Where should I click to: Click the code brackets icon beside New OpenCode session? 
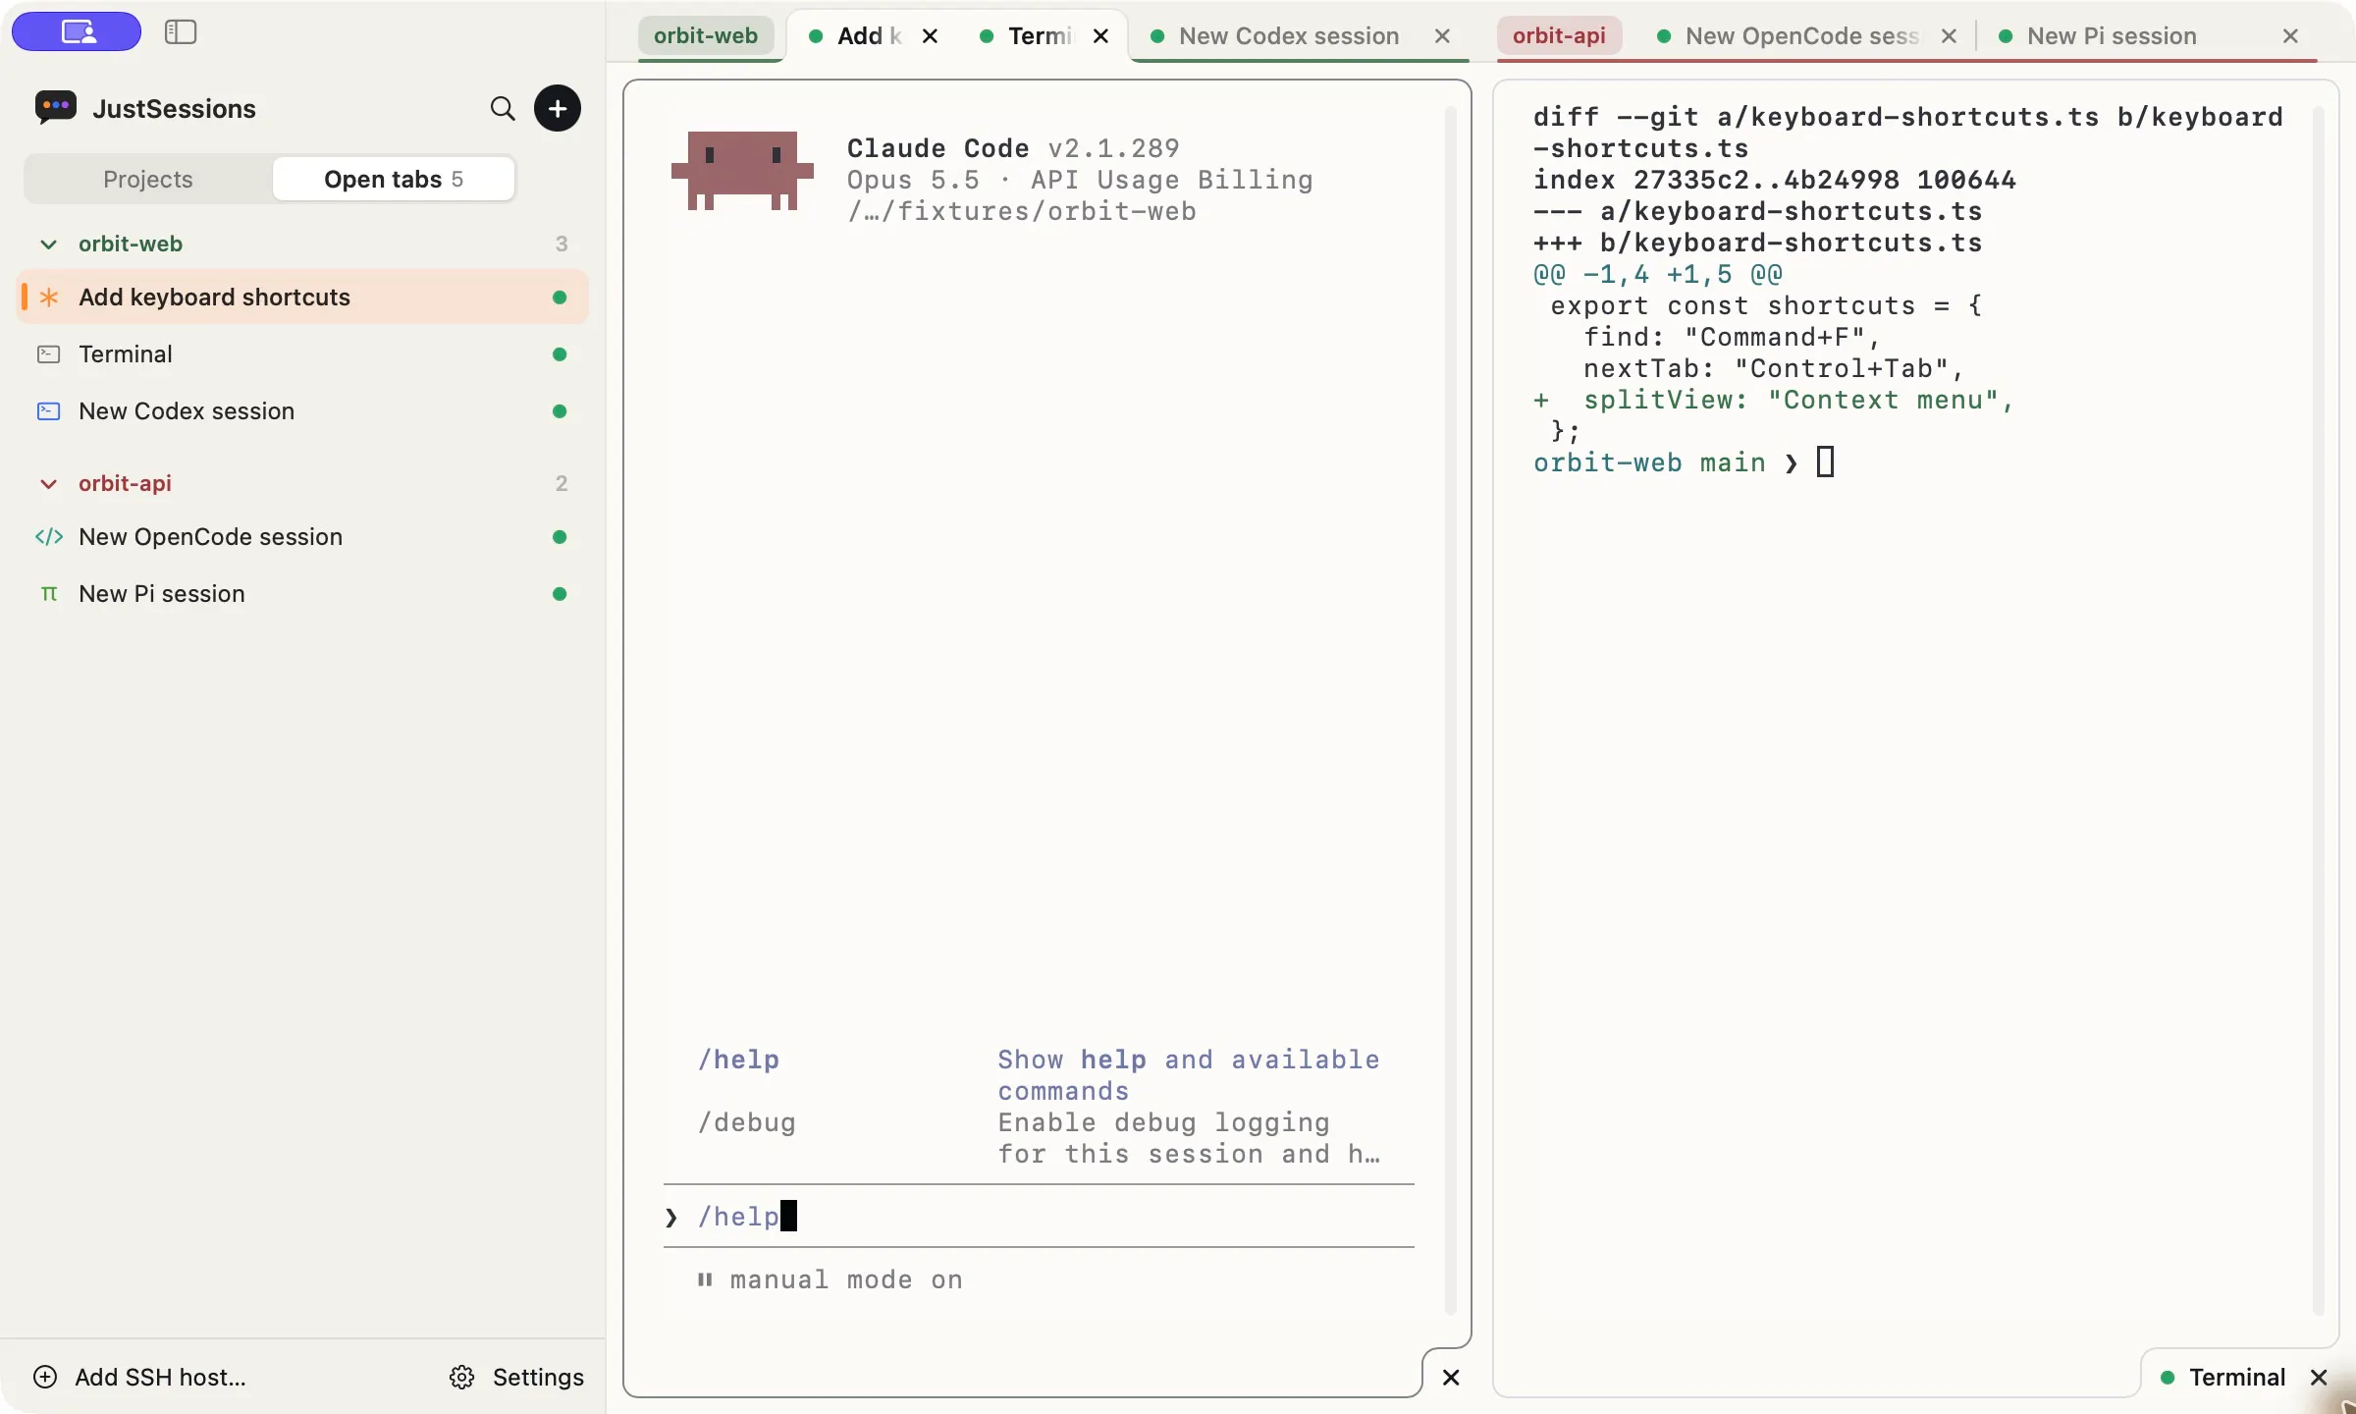tap(49, 536)
